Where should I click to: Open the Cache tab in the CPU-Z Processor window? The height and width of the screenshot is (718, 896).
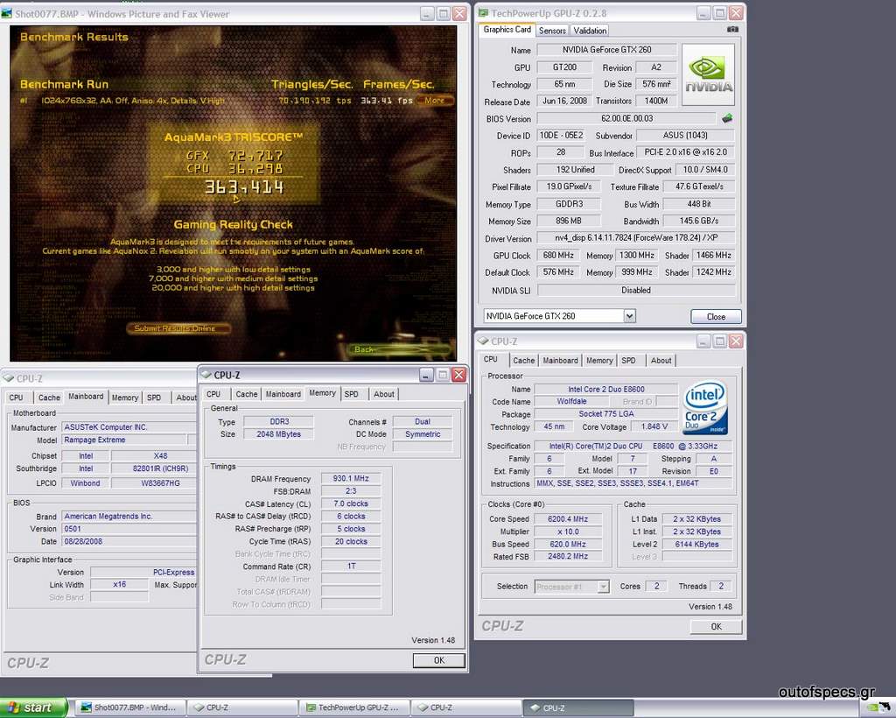(x=523, y=360)
